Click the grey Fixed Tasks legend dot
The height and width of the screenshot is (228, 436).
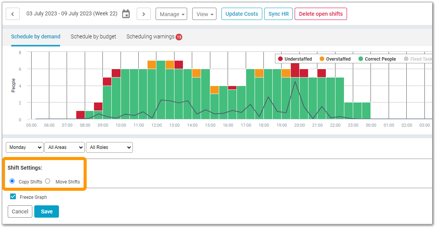(x=406, y=59)
